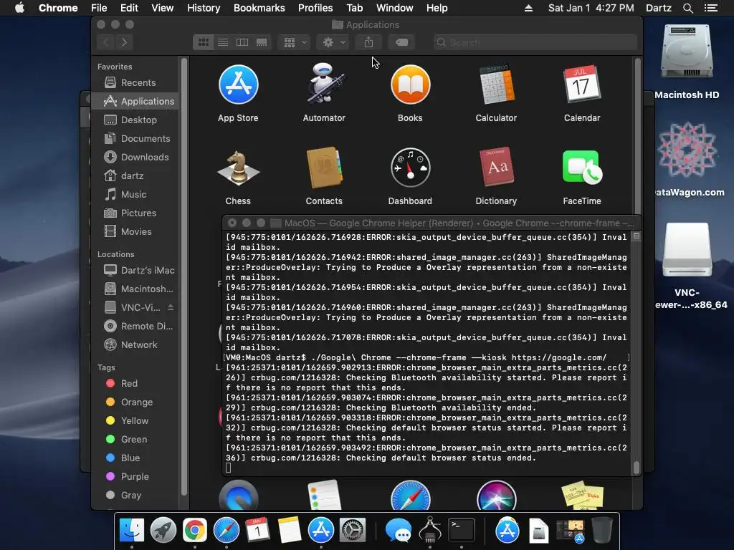Select Documents in Finder sidebar
734x550 pixels.
pos(135,138)
